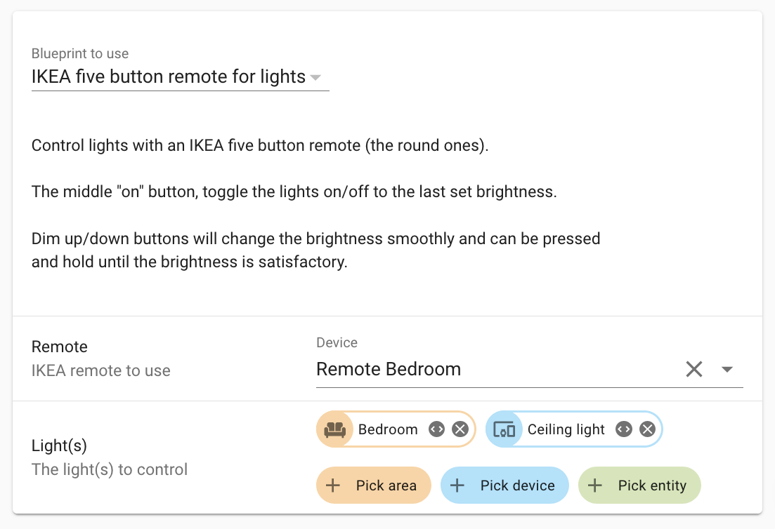This screenshot has width=775, height=529.
Task: Clear the Remote Bedroom device selection
Action: click(694, 368)
